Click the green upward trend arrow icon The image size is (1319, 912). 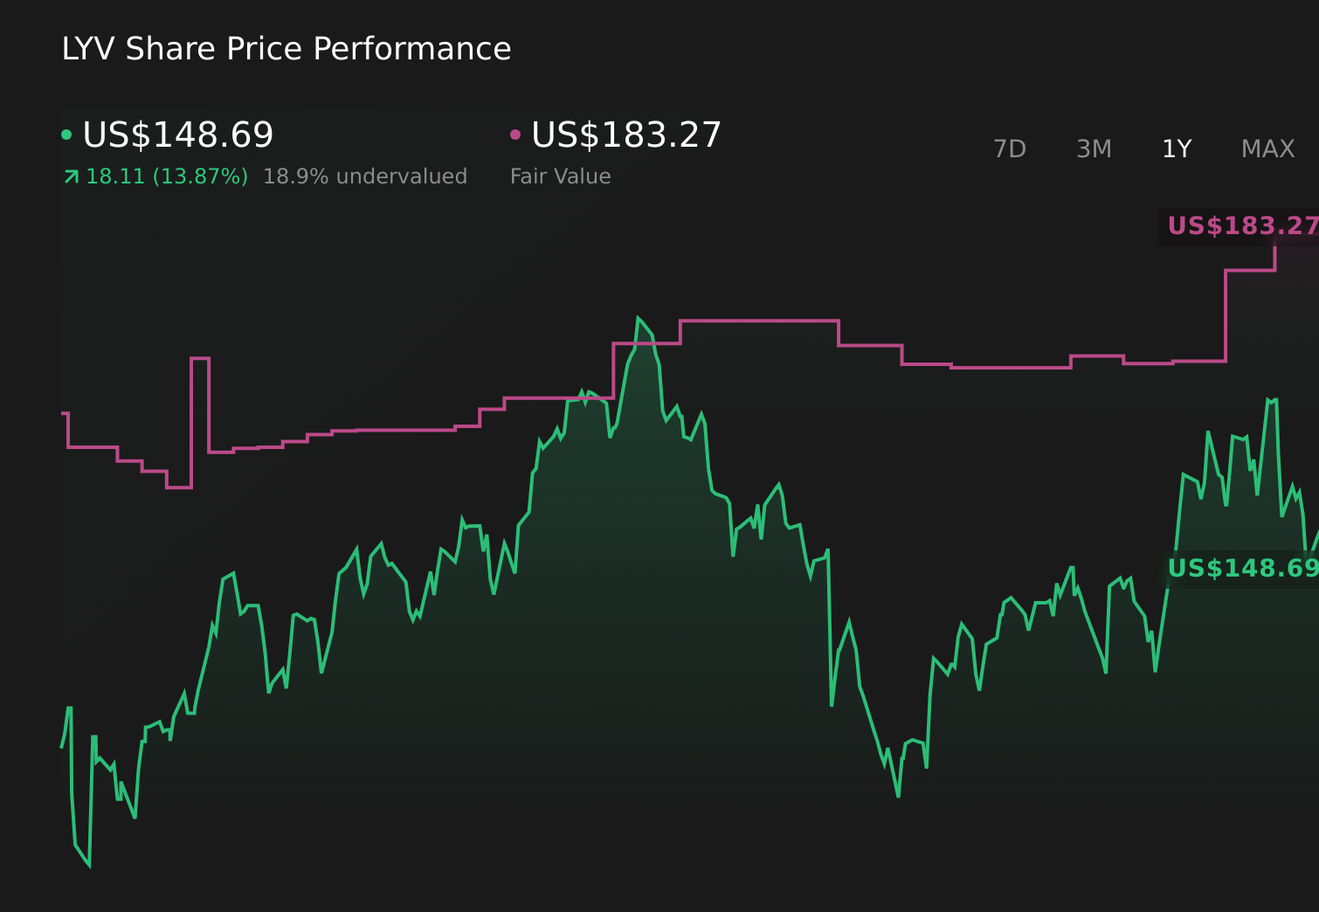(71, 176)
